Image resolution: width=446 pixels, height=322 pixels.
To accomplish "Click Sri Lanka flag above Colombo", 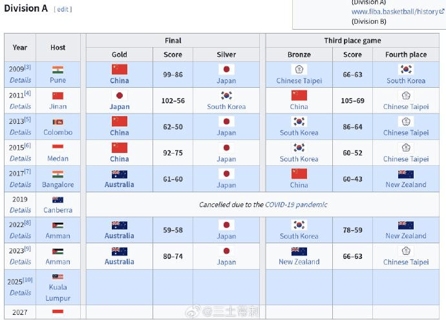I will 58,121.
